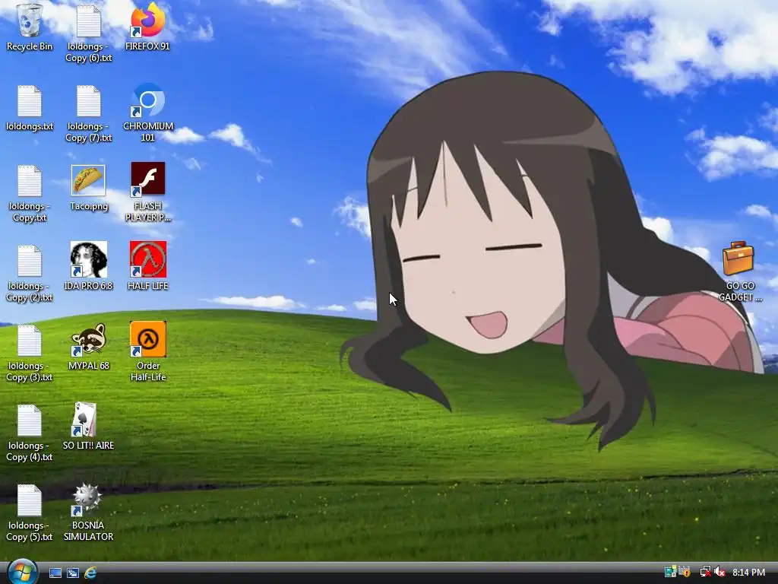Select the Recycle Bin desktop icon
This screenshot has height=584, width=778.
pyautogui.click(x=30, y=27)
